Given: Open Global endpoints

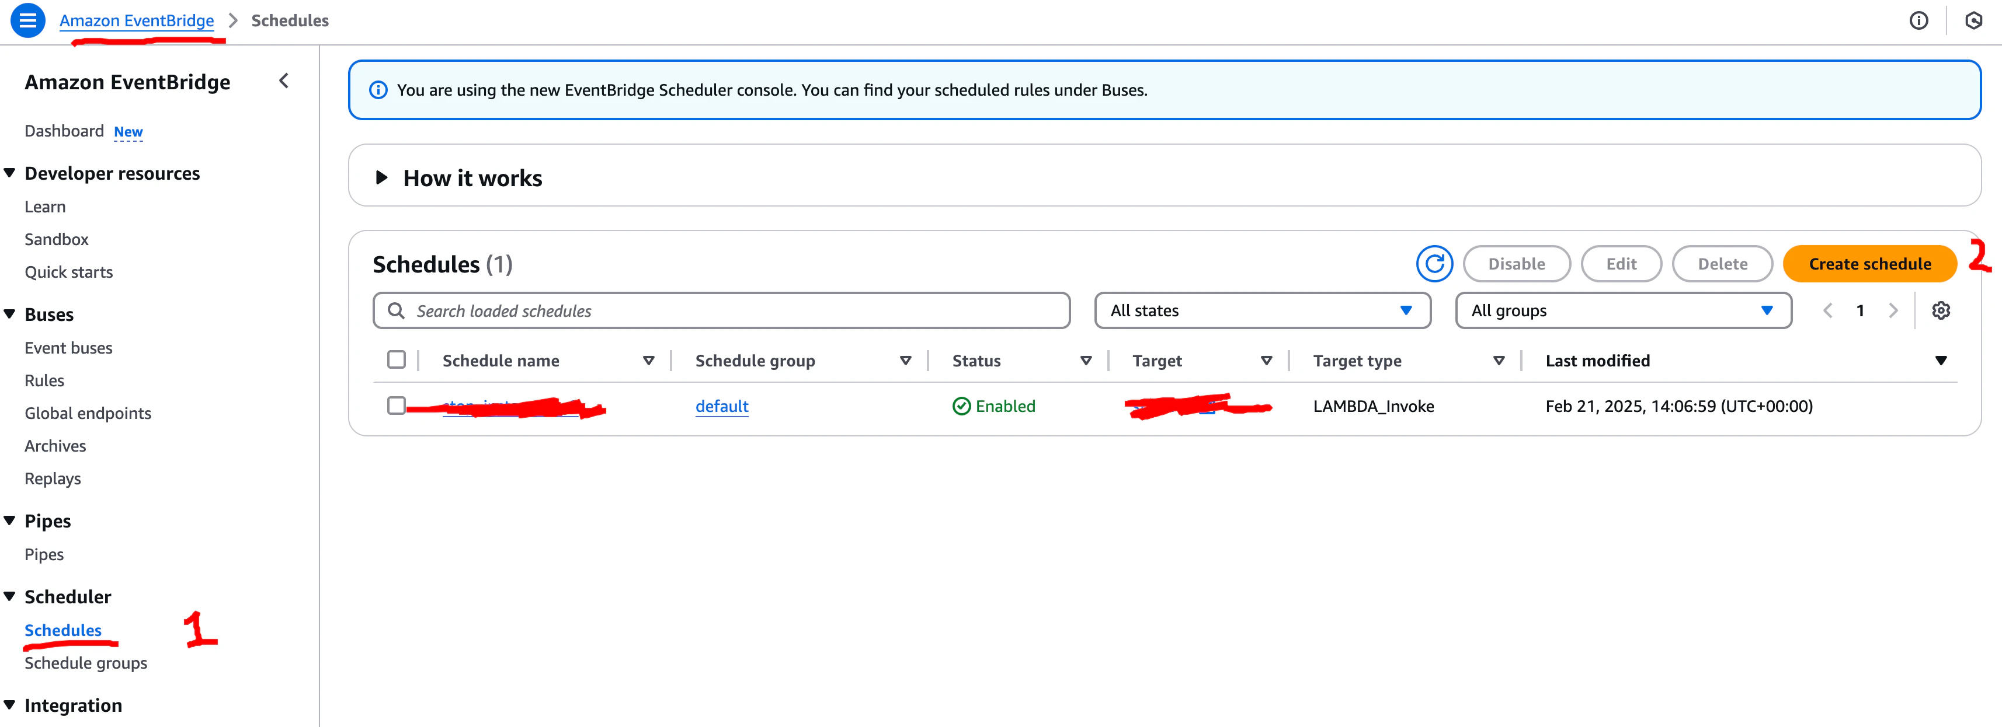Looking at the screenshot, I should 88,413.
